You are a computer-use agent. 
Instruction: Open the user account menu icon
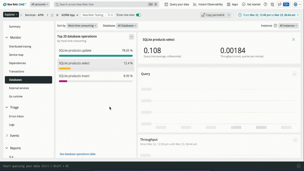(297, 4)
